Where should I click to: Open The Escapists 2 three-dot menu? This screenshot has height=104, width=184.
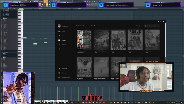(91, 78)
